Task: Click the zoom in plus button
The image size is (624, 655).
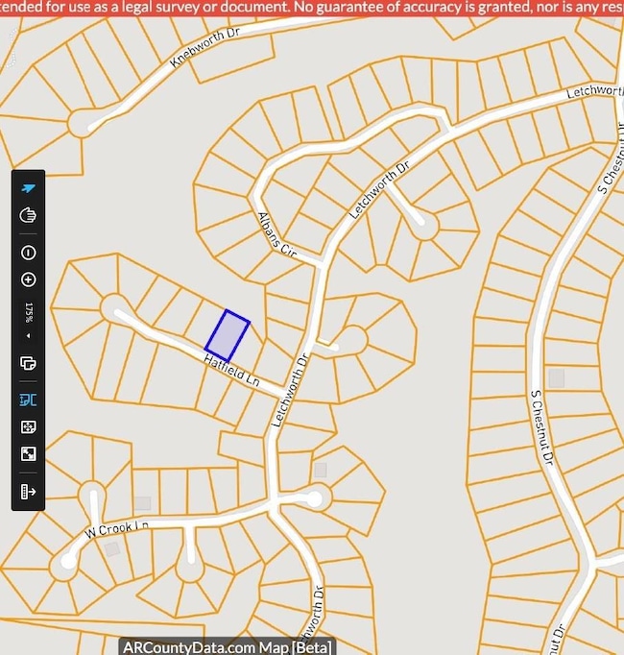Action: point(28,280)
